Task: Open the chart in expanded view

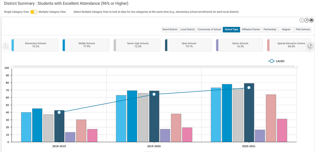Action: tap(307, 20)
